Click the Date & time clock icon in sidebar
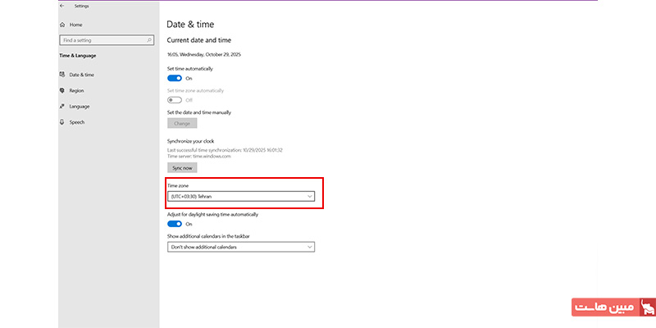 [x=62, y=75]
